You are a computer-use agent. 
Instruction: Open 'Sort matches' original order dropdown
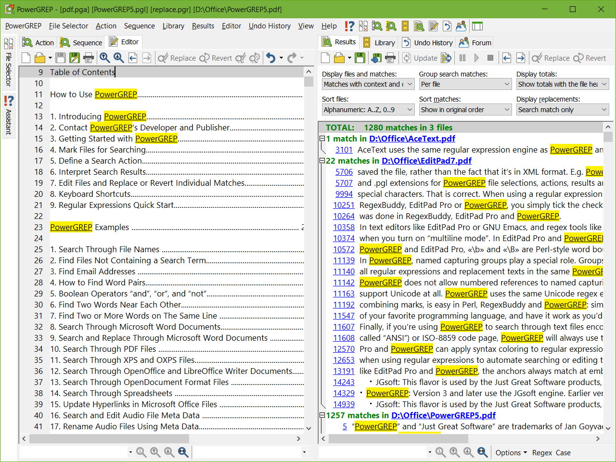465,110
